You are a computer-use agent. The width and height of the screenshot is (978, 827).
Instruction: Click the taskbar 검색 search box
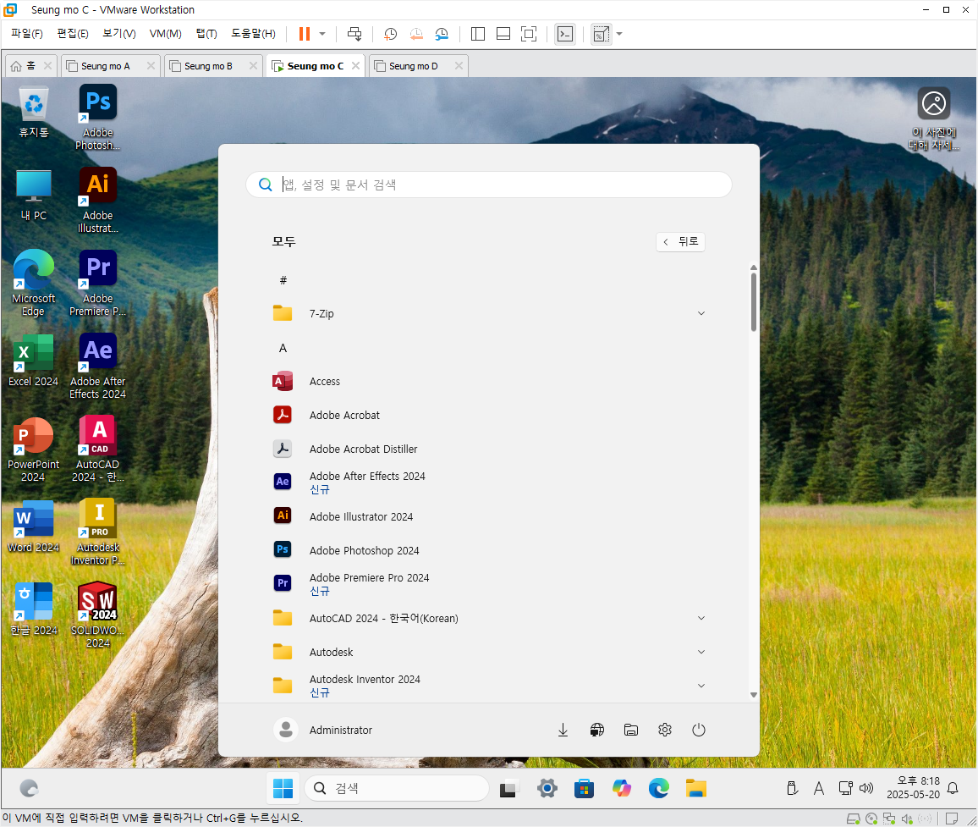click(x=397, y=788)
